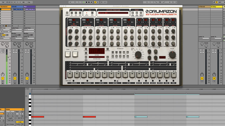Click the PATT. WRITE button
Screen dimensions: 225x126
click(x=86, y=49)
